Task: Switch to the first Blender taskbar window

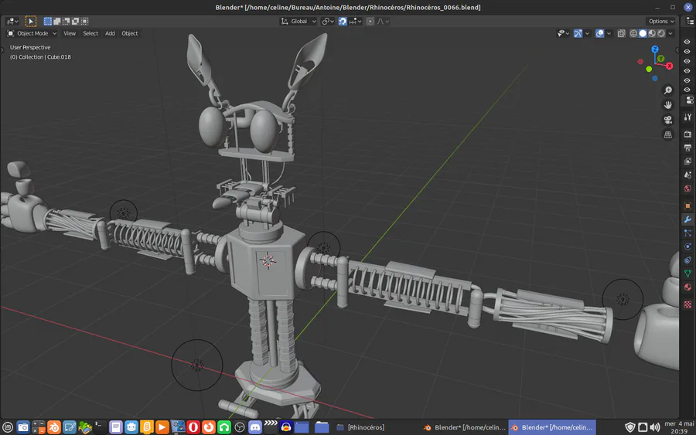Action: pyautogui.click(x=464, y=427)
